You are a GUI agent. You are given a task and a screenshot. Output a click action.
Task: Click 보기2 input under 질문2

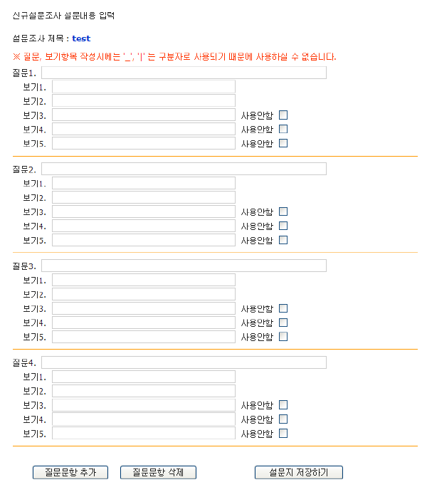143,197
